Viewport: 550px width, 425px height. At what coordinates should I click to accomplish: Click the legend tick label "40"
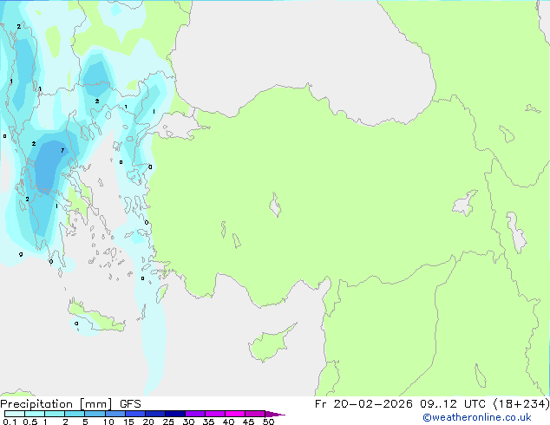point(228,422)
